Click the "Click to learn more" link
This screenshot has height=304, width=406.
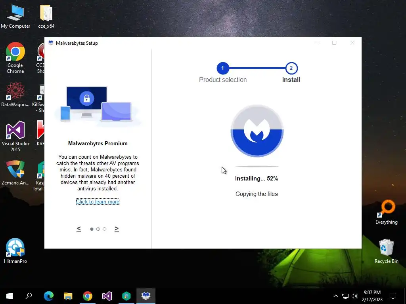tap(98, 201)
